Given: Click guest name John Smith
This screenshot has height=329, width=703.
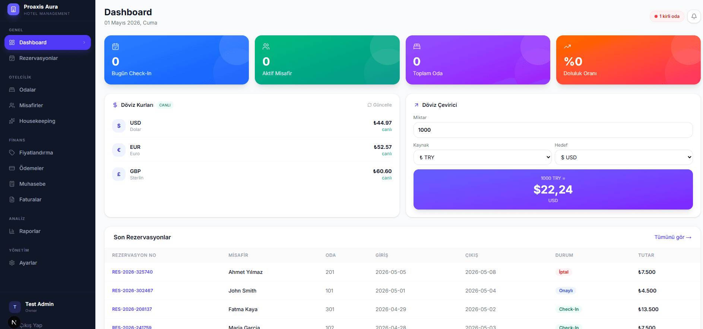Looking at the screenshot, I should tap(243, 291).
